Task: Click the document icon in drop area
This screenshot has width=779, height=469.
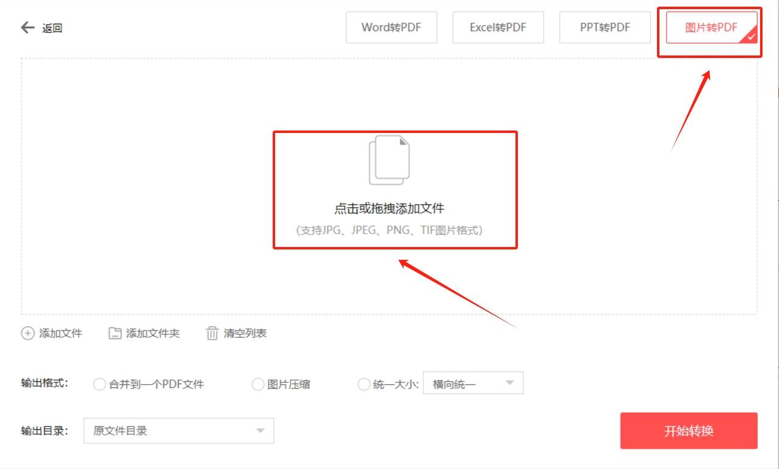Action: tap(389, 160)
